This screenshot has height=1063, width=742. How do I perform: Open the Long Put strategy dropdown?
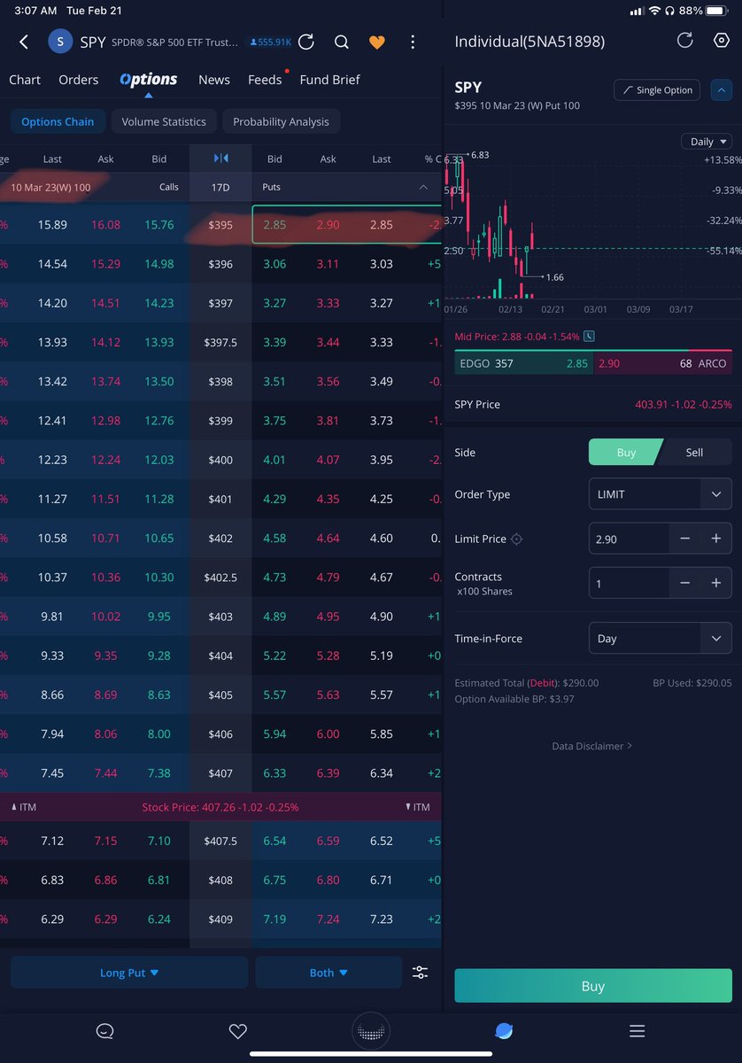(129, 973)
